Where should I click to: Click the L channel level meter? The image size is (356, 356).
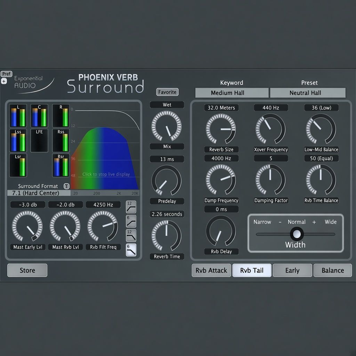click(x=18, y=116)
